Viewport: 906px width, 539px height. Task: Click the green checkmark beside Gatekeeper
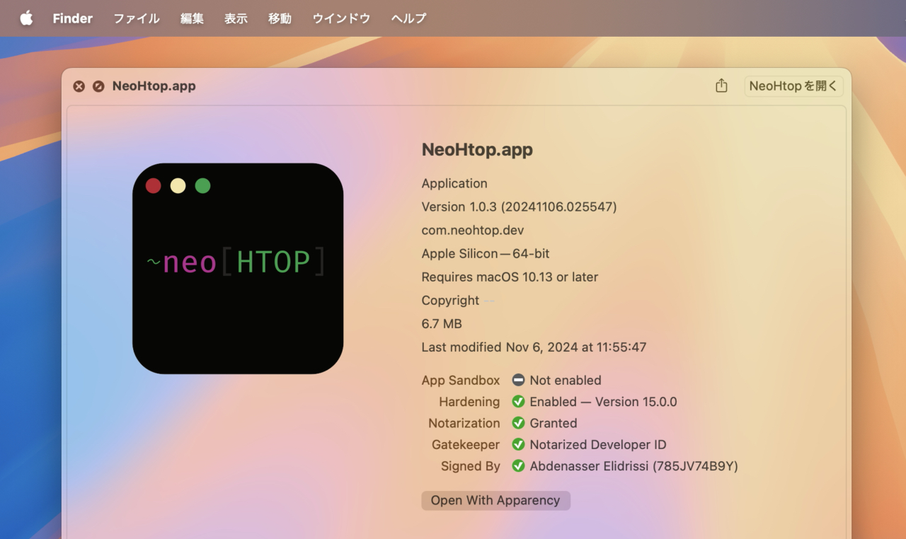coord(518,444)
